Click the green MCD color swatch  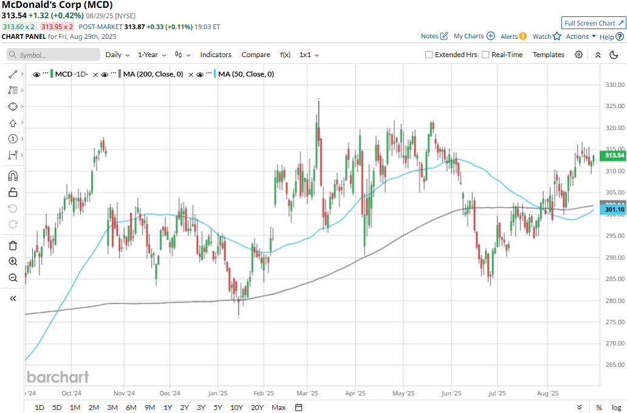point(52,74)
